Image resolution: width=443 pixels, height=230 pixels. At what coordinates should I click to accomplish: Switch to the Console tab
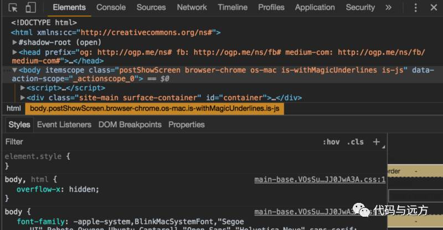coord(111,7)
